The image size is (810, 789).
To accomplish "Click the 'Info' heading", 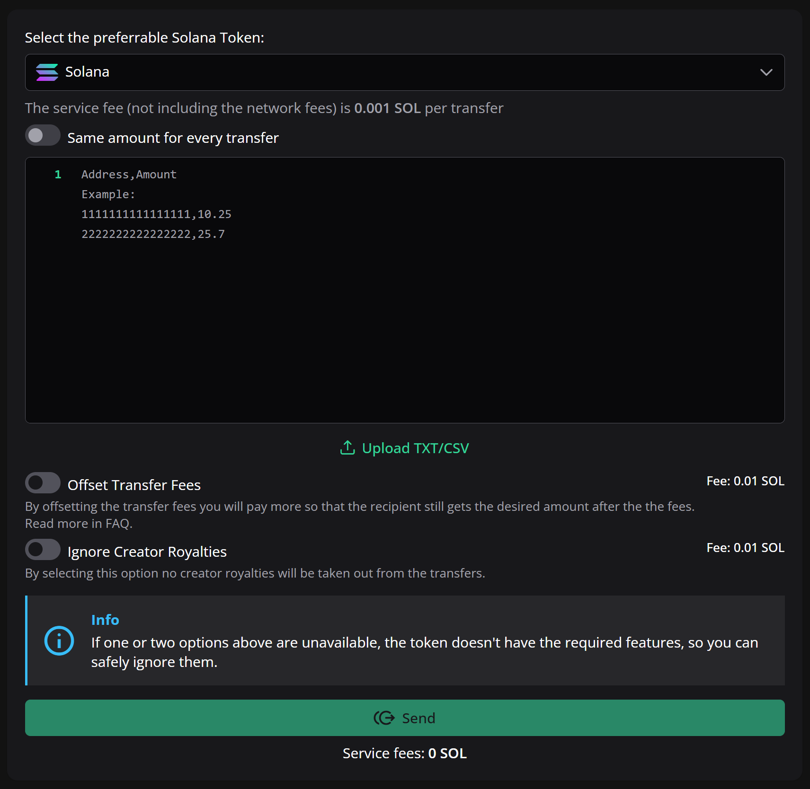I will click(105, 620).
